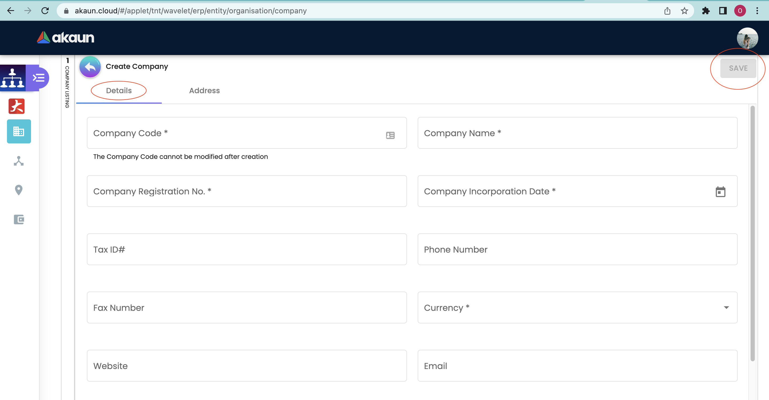Bookmark this page with star icon
This screenshot has width=769, height=400.
[x=684, y=11]
